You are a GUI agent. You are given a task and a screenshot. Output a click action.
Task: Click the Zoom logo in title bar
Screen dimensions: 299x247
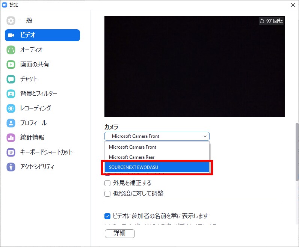coord(5,5)
